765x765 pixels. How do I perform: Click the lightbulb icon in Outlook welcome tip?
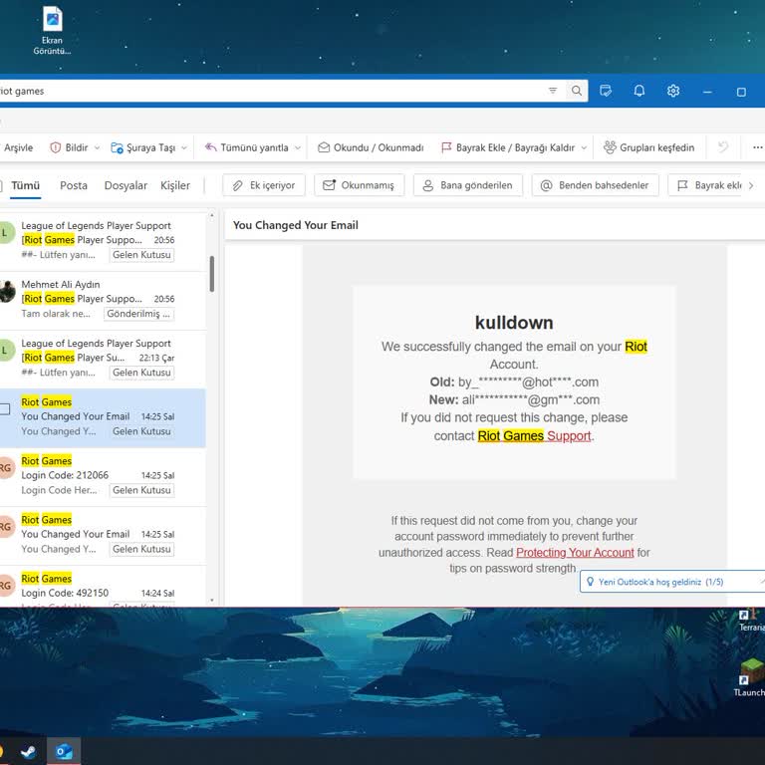click(590, 582)
